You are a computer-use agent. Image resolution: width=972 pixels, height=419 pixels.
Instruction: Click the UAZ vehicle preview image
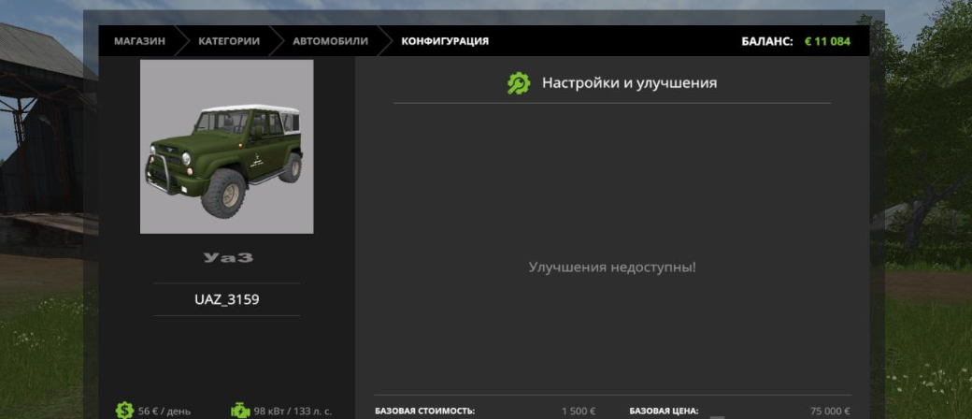tap(226, 147)
